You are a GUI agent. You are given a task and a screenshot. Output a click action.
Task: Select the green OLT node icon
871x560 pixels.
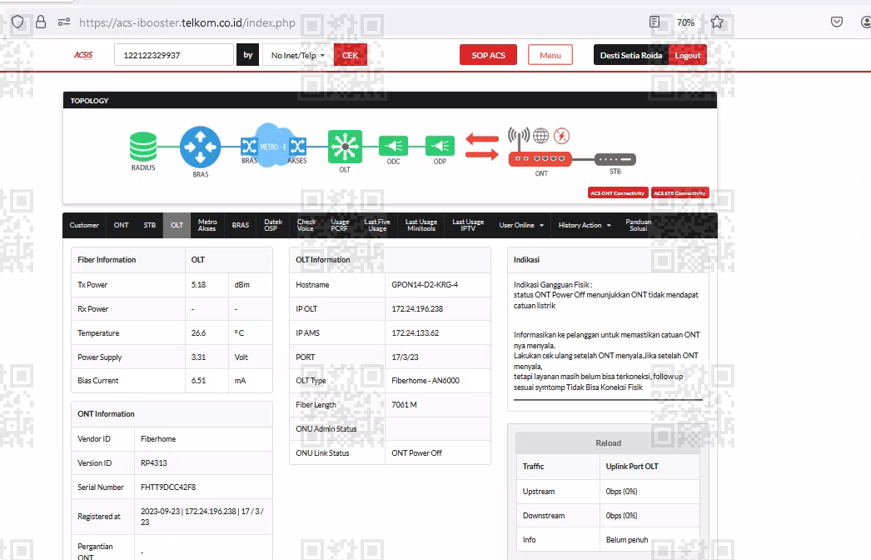coord(345,147)
